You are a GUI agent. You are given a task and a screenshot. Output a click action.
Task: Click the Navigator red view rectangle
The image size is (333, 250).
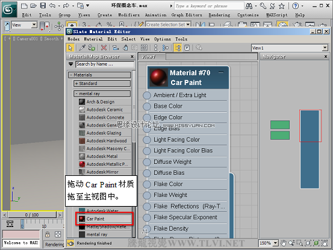point(311,126)
